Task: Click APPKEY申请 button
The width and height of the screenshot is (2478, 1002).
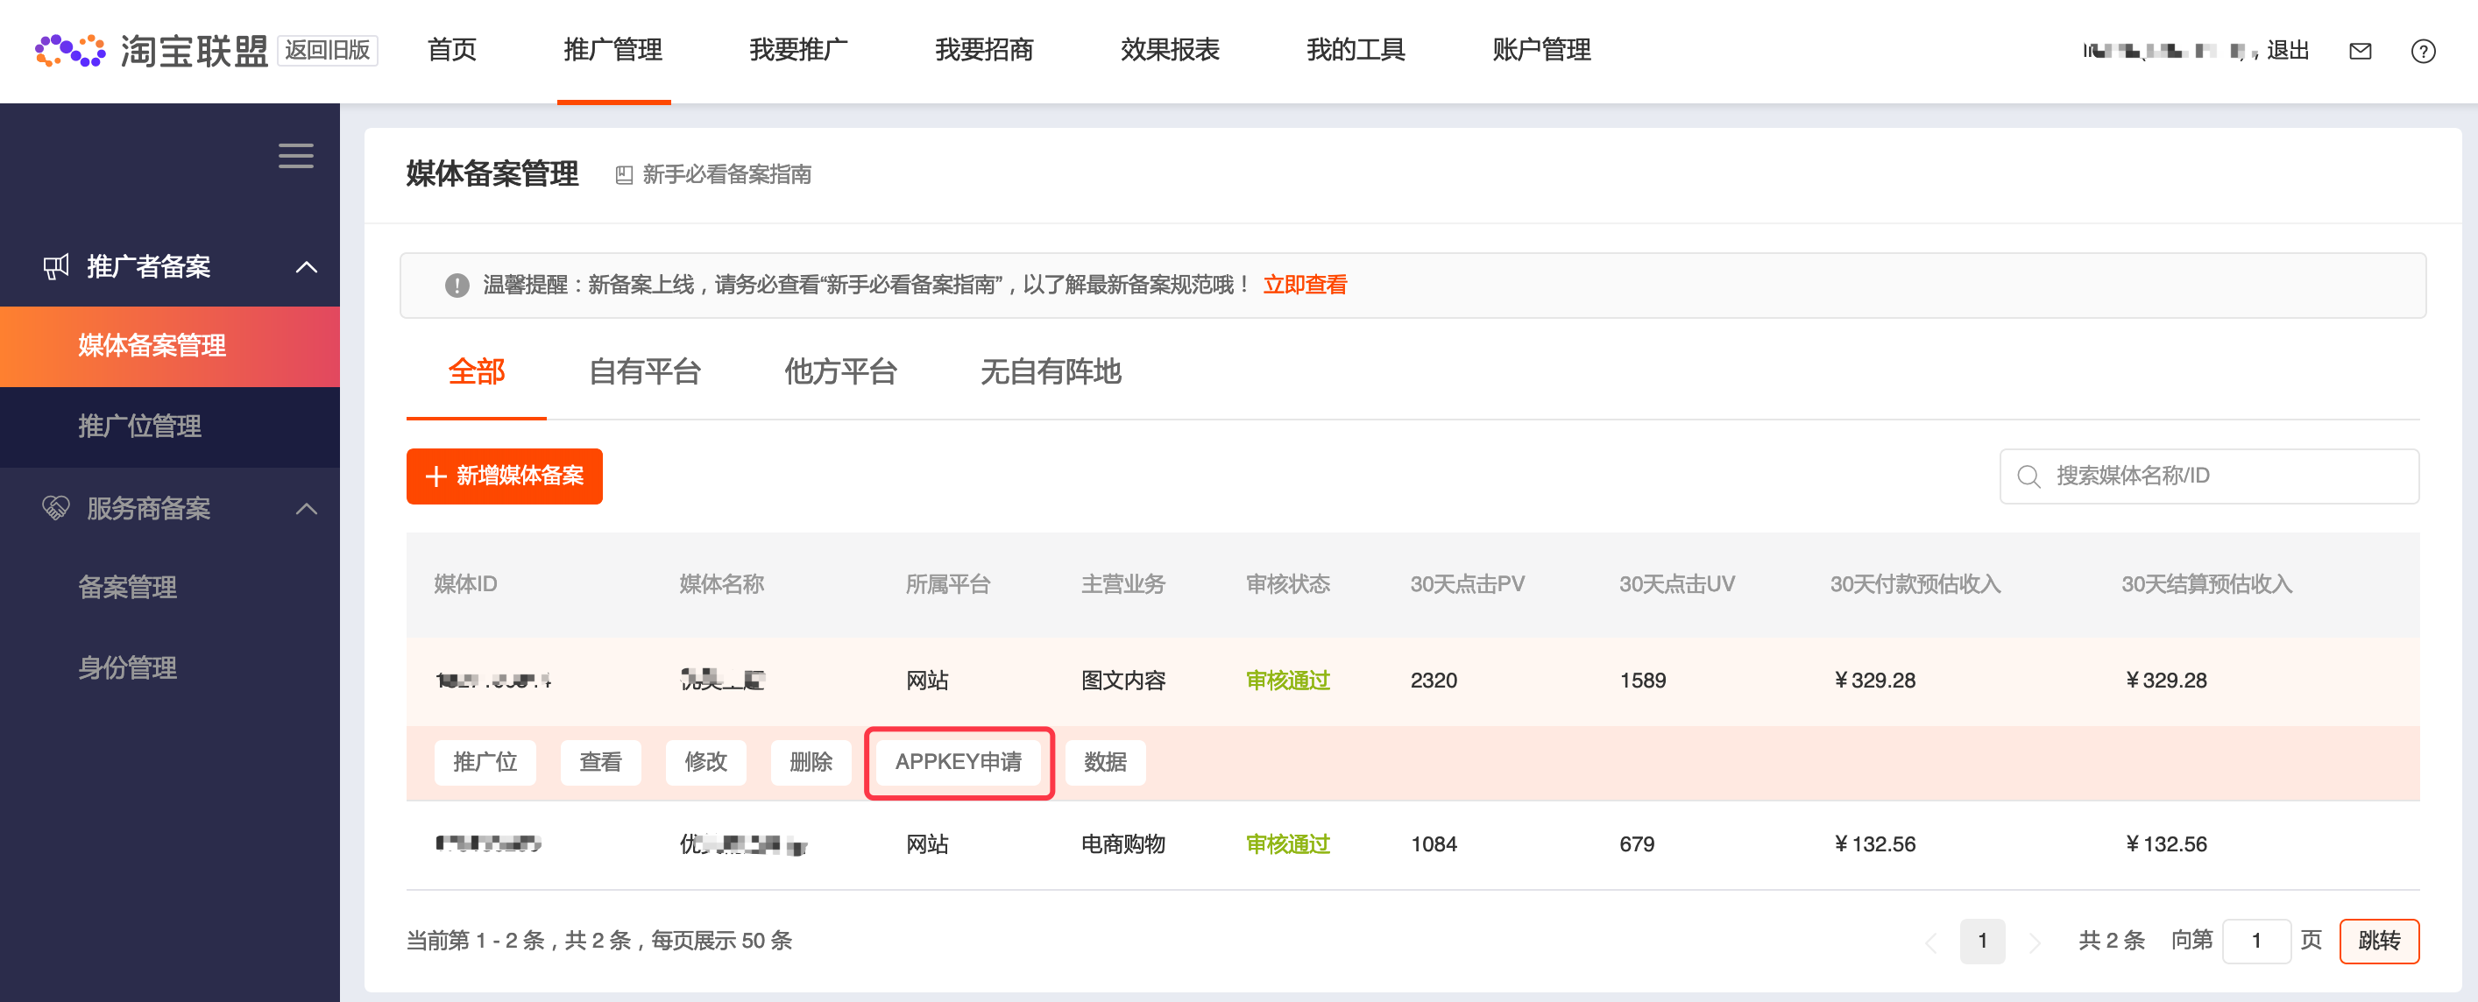Action: [958, 763]
